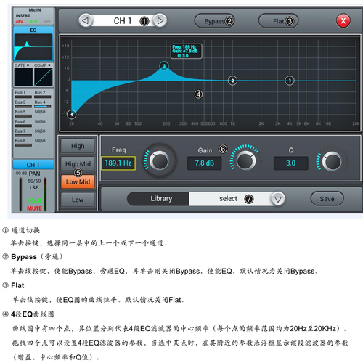This screenshot has height=363, width=363.
Task: Open the Library select dropdown arrow
Action: coord(278,199)
